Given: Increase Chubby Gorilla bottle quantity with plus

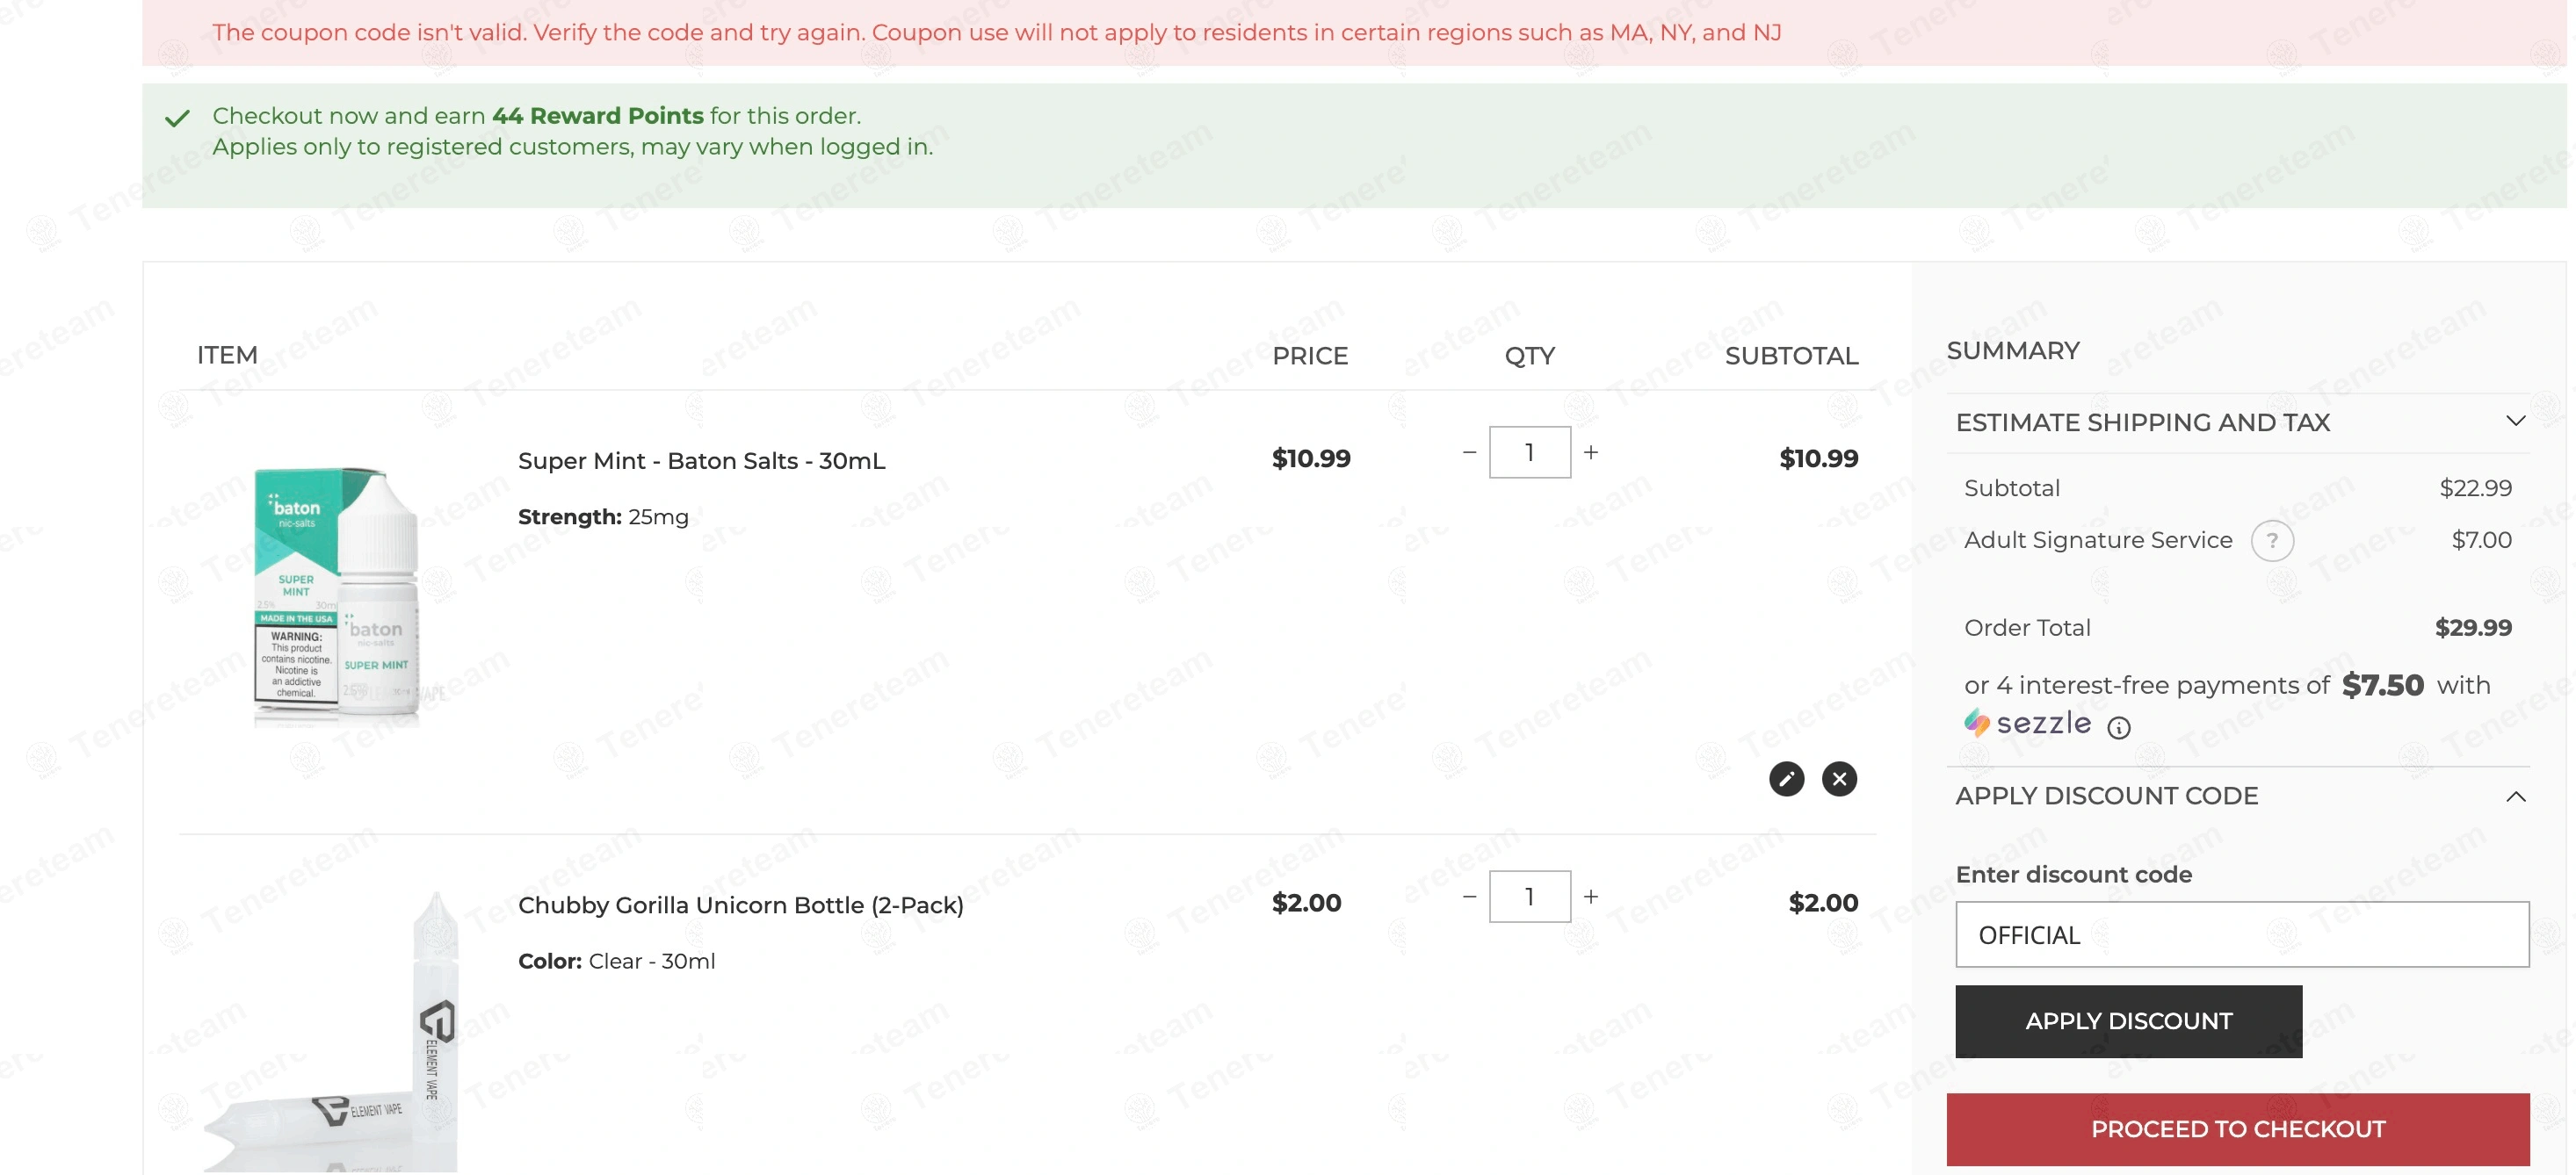Looking at the screenshot, I should 1590,897.
